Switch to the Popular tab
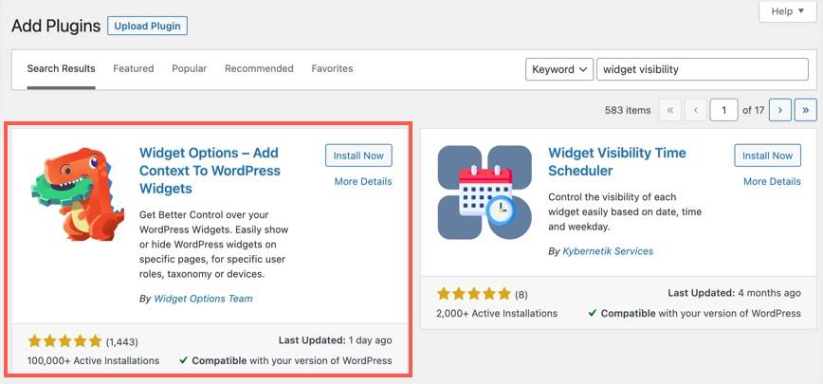This screenshot has height=384, width=823. point(190,69)
